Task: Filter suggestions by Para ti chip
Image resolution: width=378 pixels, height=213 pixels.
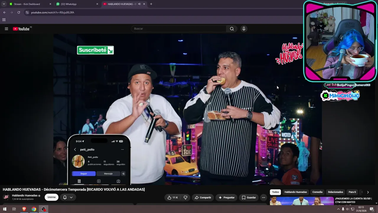Action: click(352, 192)
